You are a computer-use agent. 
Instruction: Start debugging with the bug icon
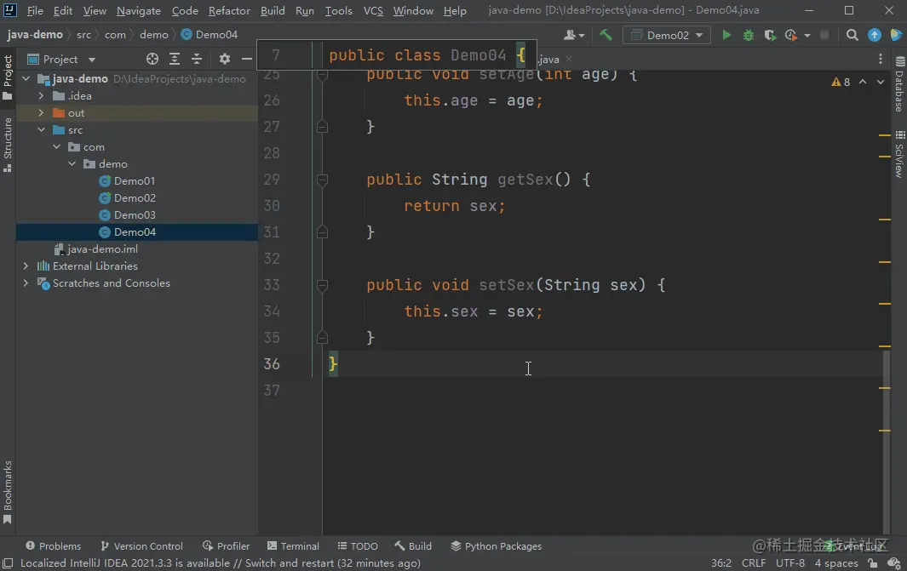pos(749,35)
